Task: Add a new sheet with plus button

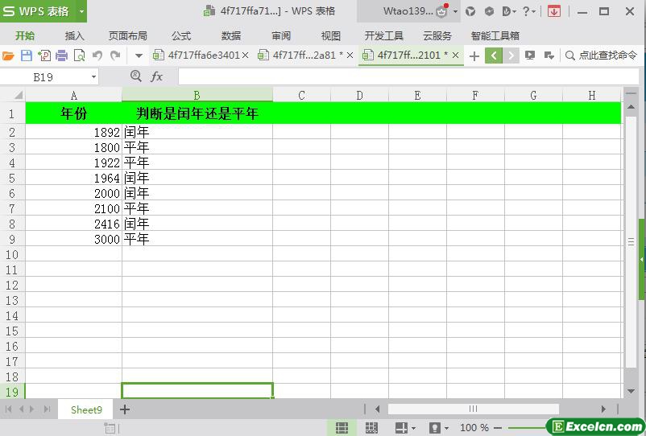Action: pyautogui.click(x=124, y=409)
